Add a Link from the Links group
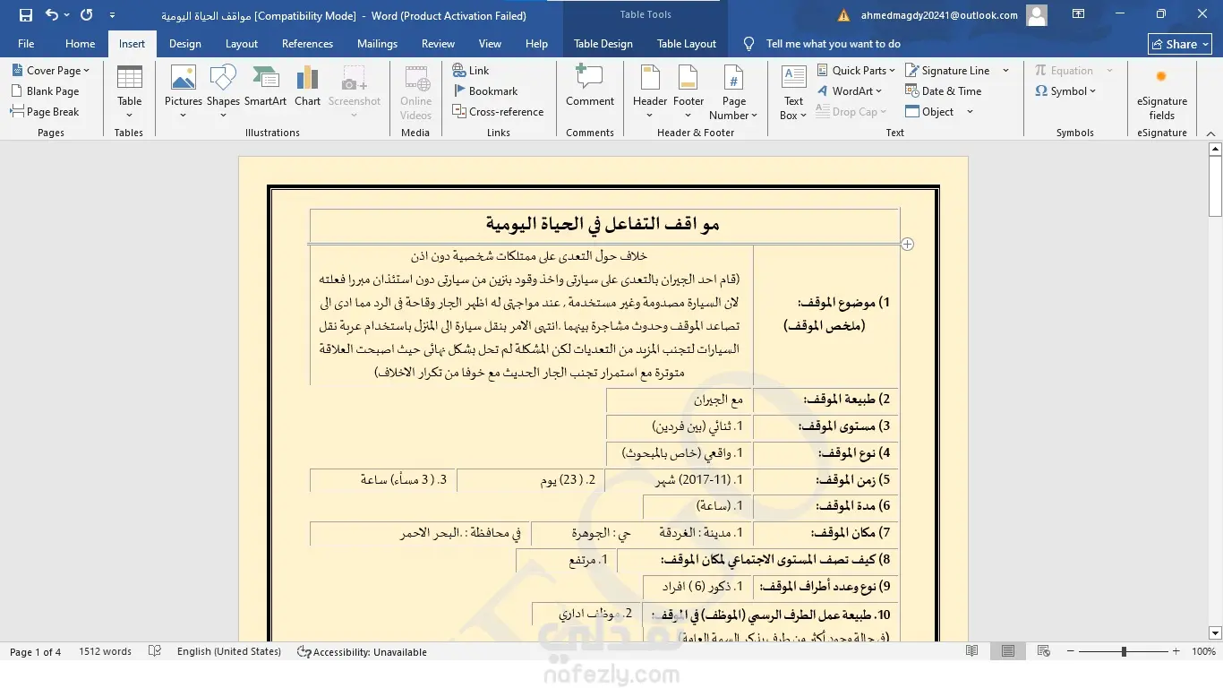 pyautogui.click(x=471, y=70)
